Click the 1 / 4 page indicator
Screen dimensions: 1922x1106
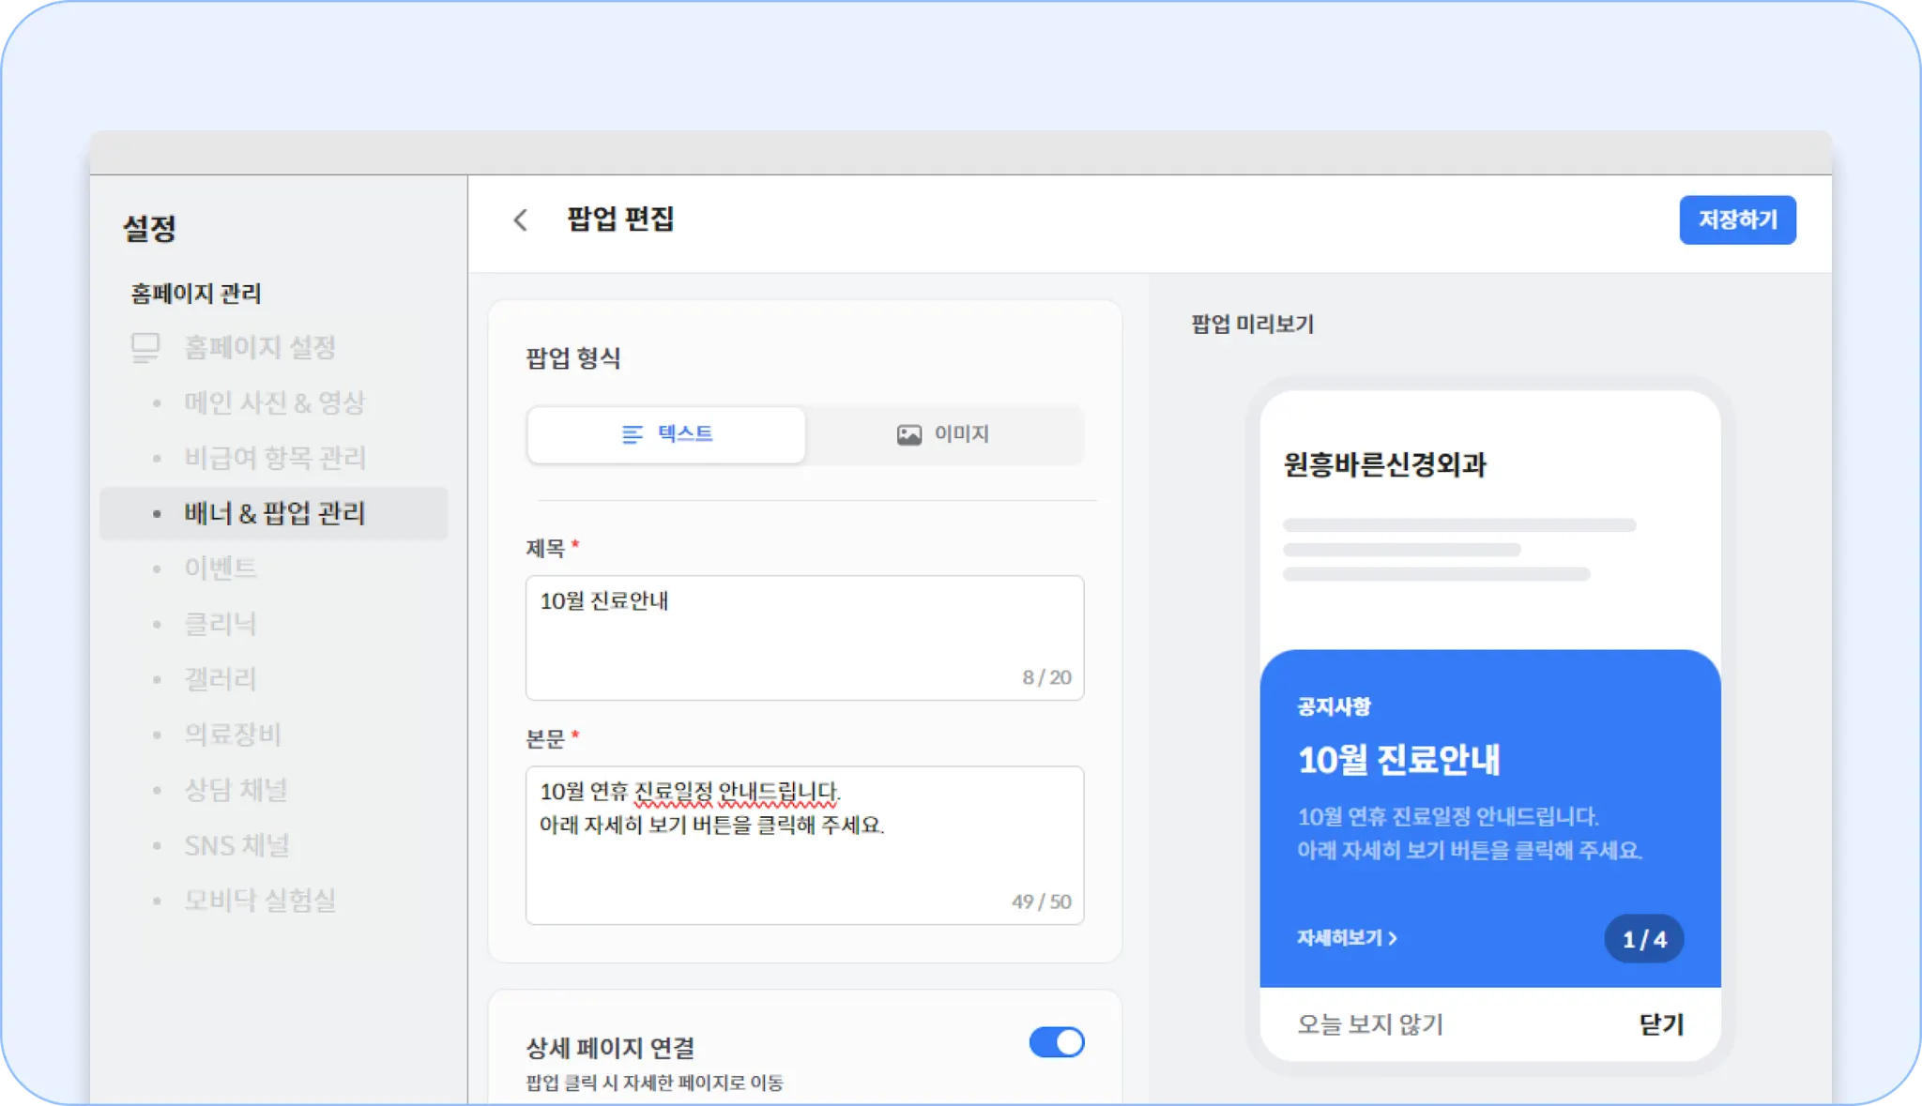coord(1644,939)
